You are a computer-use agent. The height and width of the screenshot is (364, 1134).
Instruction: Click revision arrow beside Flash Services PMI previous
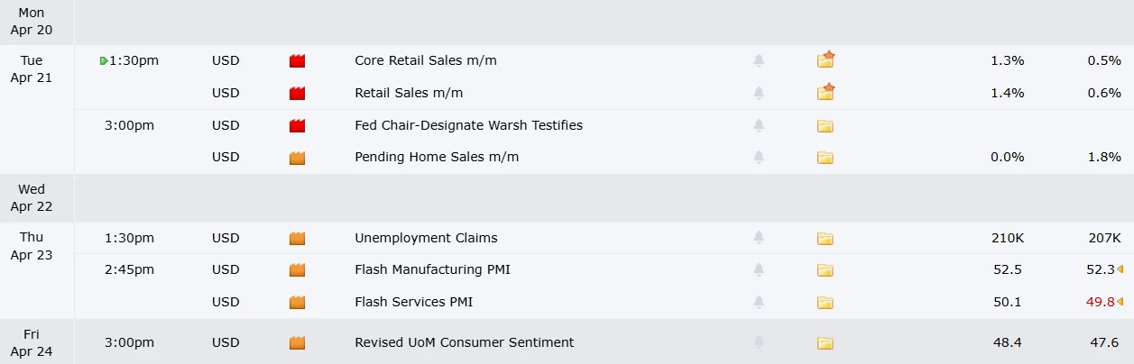(x=1120, y=302)
